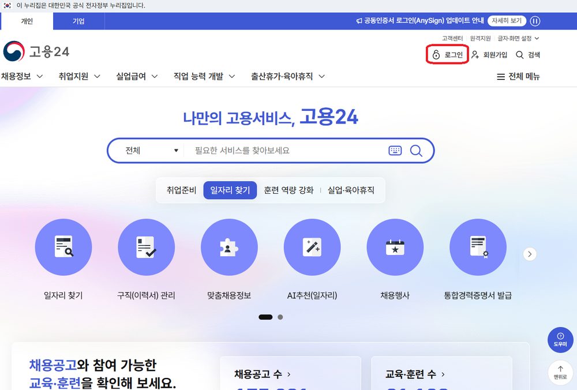Click the 자세히 보기 button
The width and height of the screenshot is (577, 390).
pyautogui.click(x=507, y=21)
